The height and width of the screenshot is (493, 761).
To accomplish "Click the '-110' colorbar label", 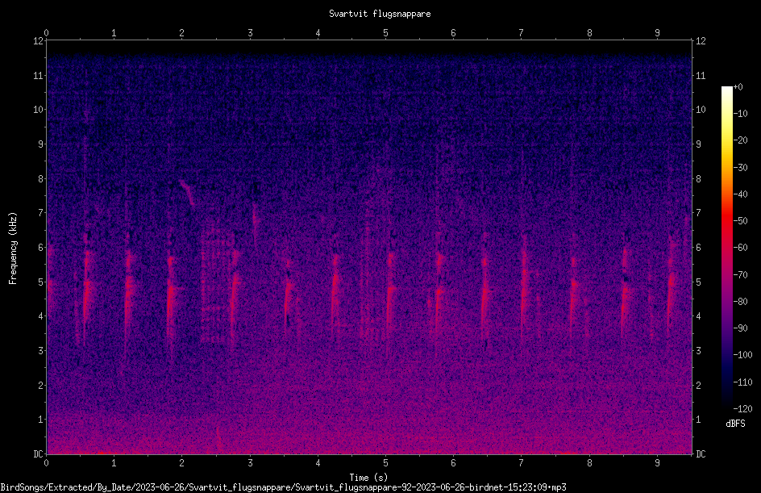I will coord(742,382).
